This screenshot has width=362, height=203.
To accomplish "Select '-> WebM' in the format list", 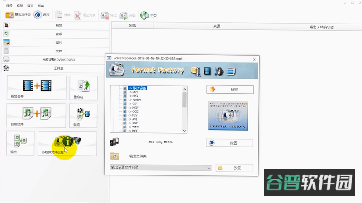I will click(x=134, y=100).
